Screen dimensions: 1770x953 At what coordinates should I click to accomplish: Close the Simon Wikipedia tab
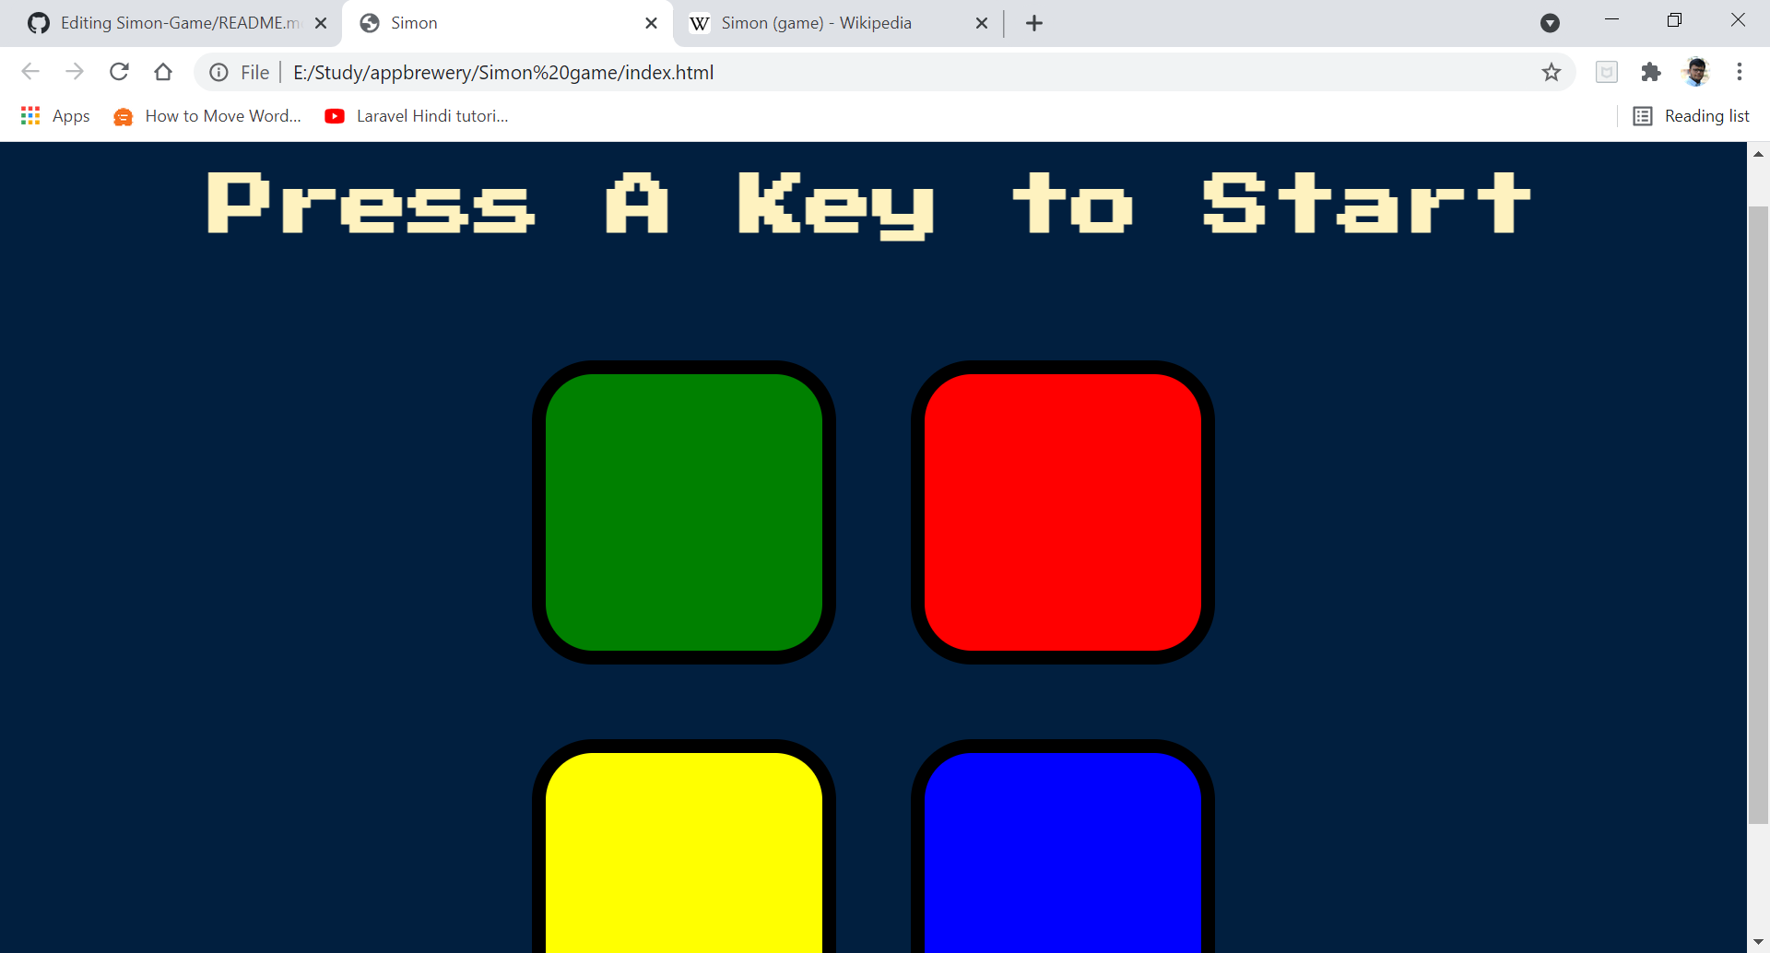(x=982, y=23)
